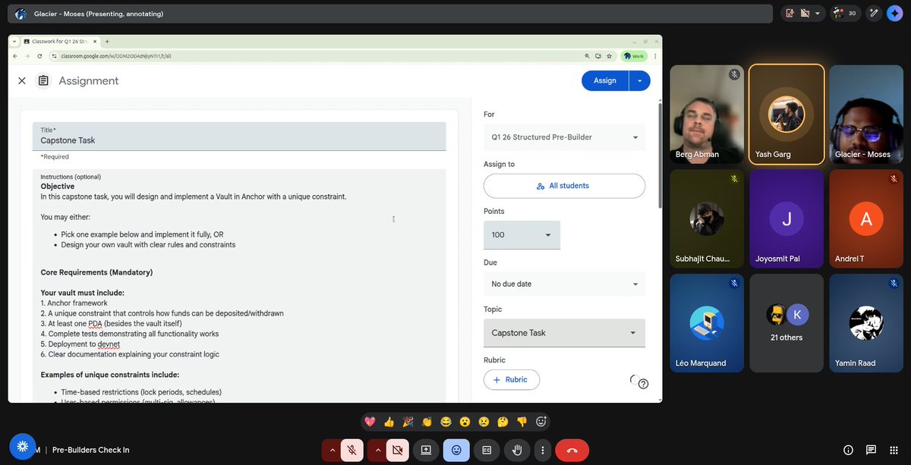Click the help question mark icon

click(x=643, y=384)
